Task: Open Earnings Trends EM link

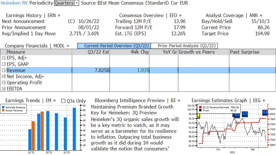Action: pos(30,100)
